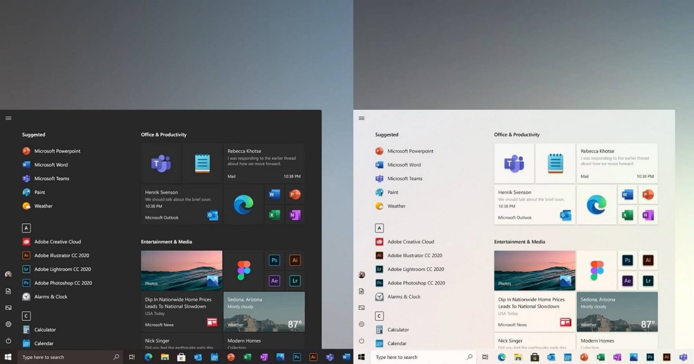This screenshot has width=694, height=364.
Task: Open Paint from the app list
Action: 40,192
